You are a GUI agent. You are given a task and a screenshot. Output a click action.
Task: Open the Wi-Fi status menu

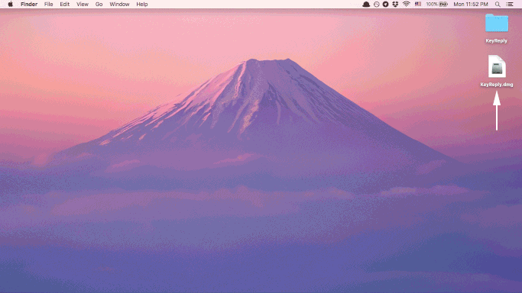click(406, 5)
